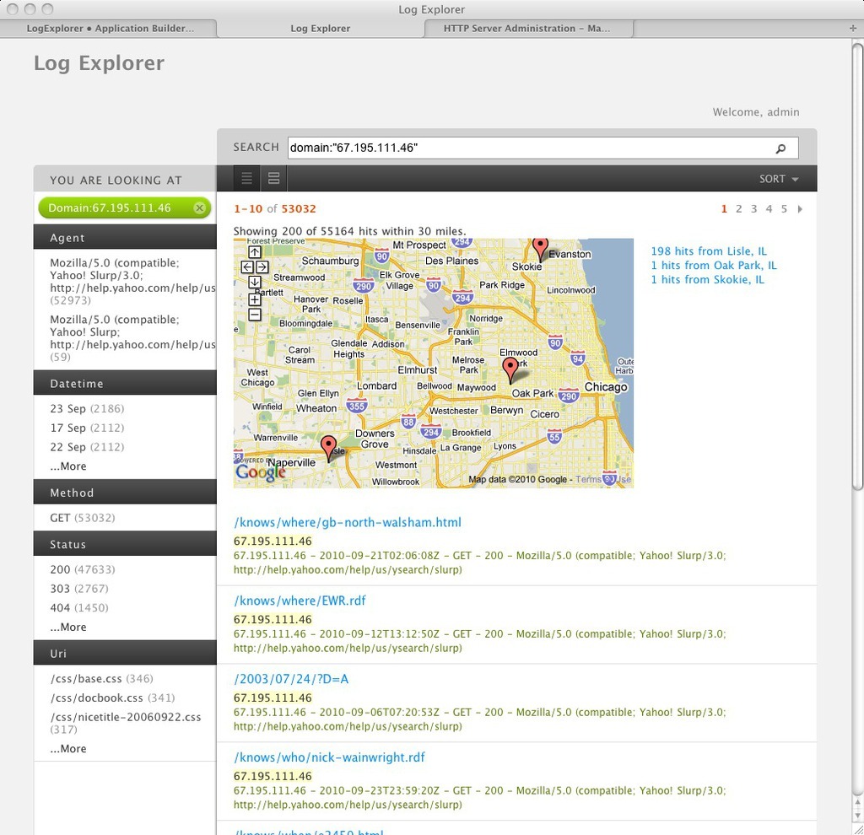Click scrollbar down arrow
Image resolution: width=864 pixels, height=835 pixels.
tap(857, 816)
